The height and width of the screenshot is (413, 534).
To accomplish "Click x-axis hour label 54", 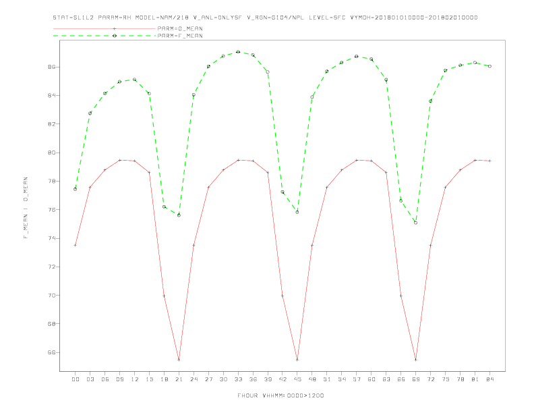I will coord(342,379).
